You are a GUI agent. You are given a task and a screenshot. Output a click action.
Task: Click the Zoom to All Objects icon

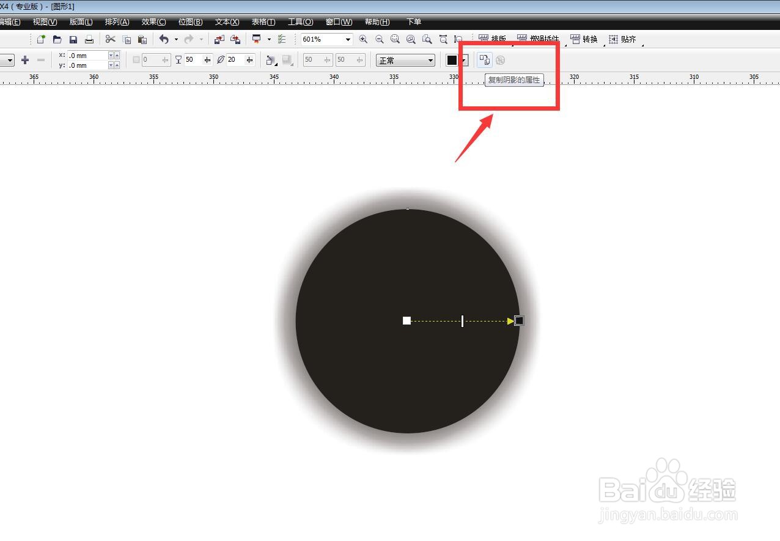[411, 39]
